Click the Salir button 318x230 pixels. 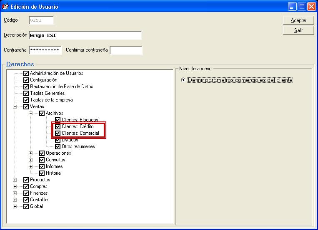click(x=298, y=30)
